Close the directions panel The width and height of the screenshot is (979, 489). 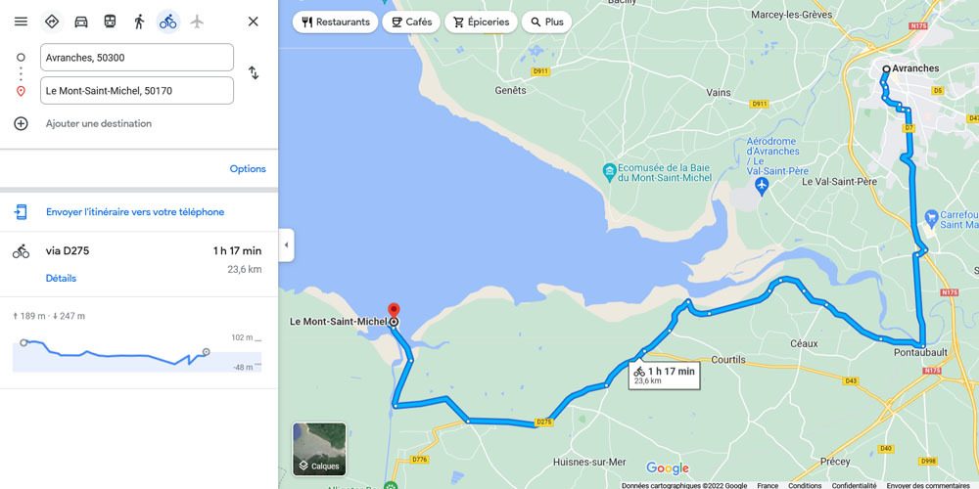pos(253,22)
